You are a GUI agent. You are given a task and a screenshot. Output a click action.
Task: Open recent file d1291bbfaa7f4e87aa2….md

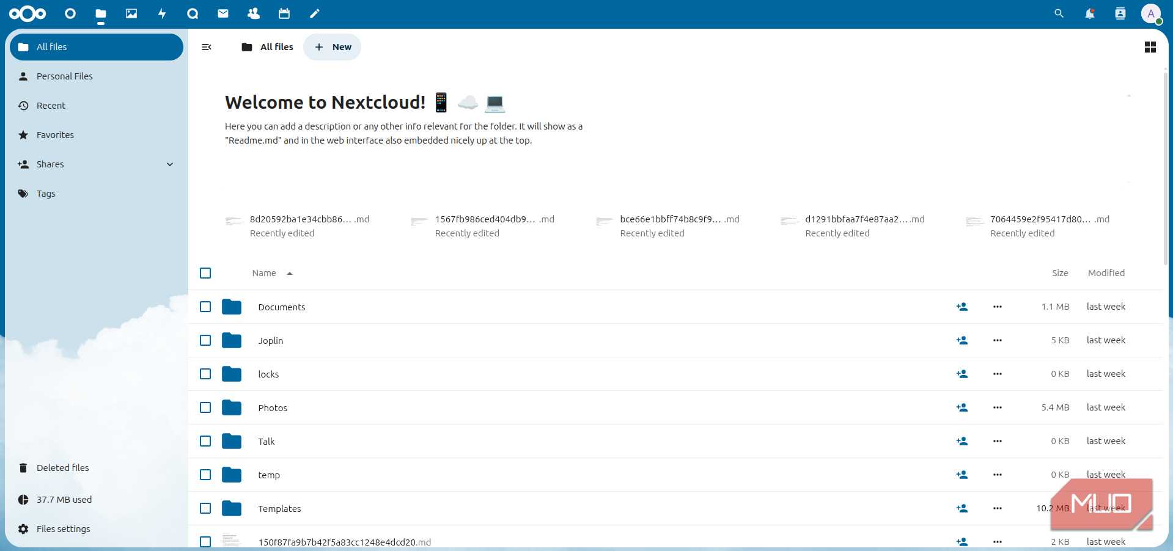(x=853, y=226)
